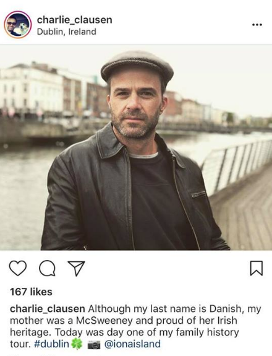The width and height of the screenshot is (272, 356).
Task: Open Dublin, Ireland location tag
Action: [66, 32]
